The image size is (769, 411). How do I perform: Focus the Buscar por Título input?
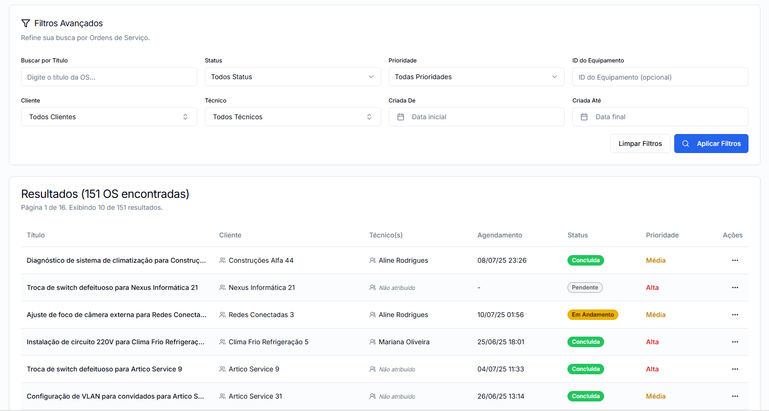[x=109, y=77]
